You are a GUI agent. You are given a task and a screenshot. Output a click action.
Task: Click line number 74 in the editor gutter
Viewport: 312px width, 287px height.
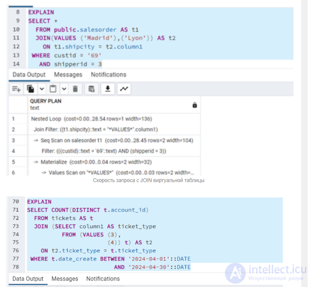coord(16,234)
